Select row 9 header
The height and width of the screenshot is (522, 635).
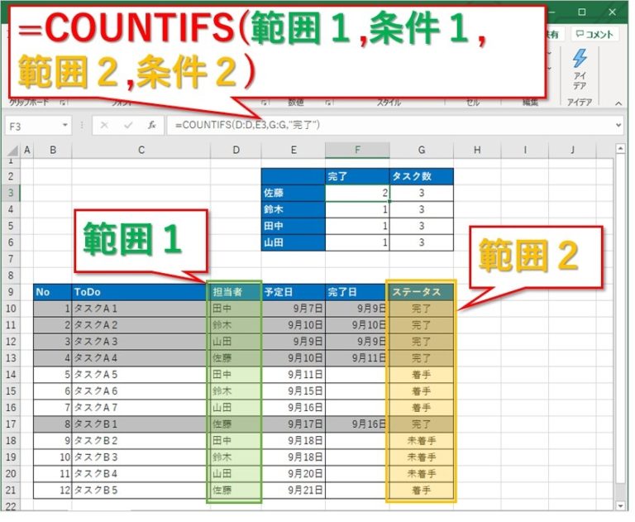(10, 292)
